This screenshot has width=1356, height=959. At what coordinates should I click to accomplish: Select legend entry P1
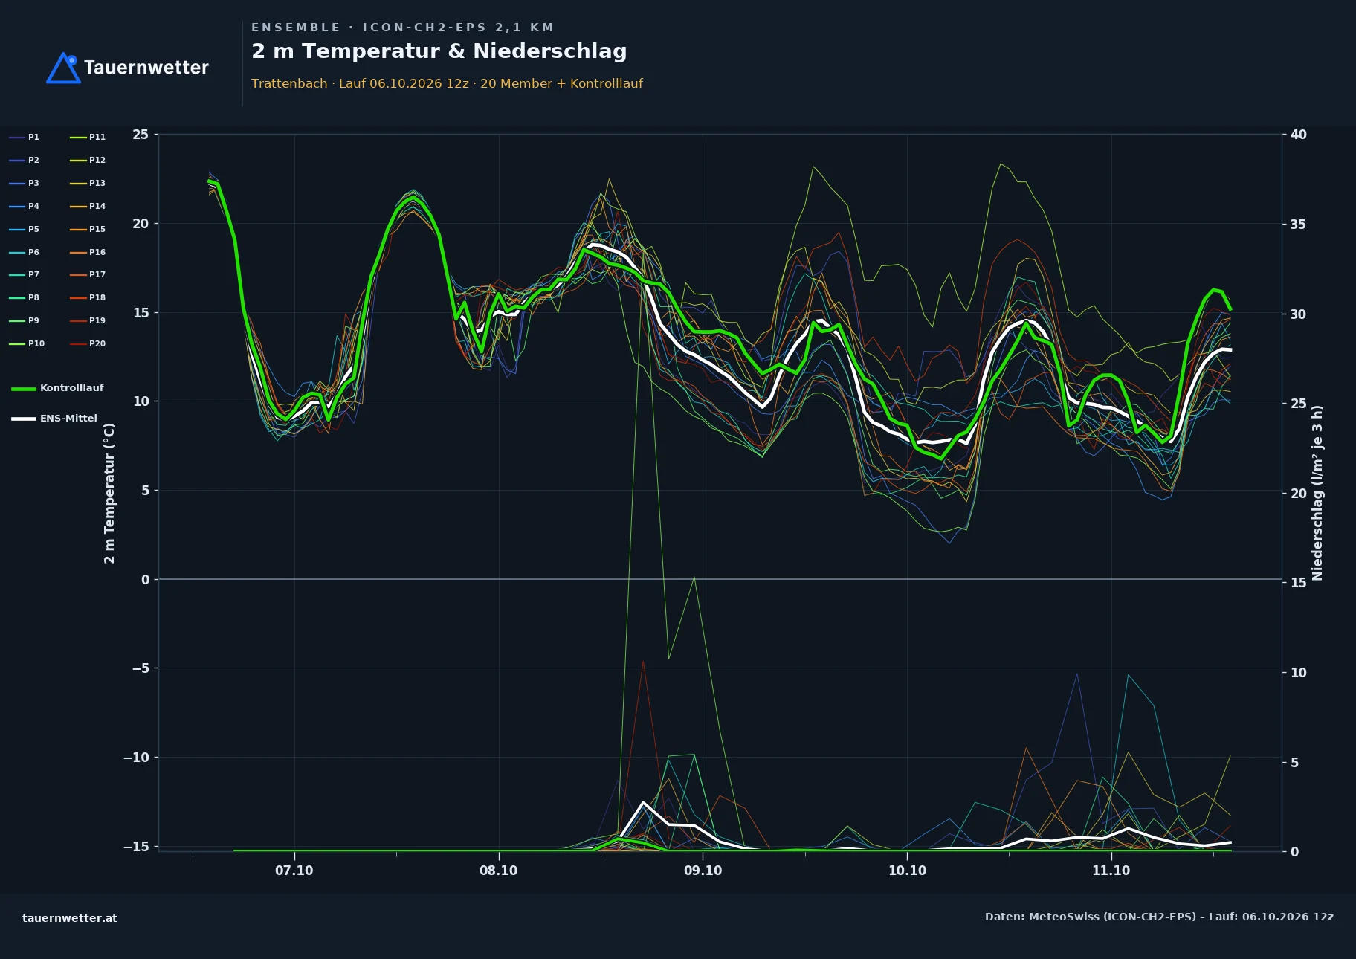click(x=25, y=137)
